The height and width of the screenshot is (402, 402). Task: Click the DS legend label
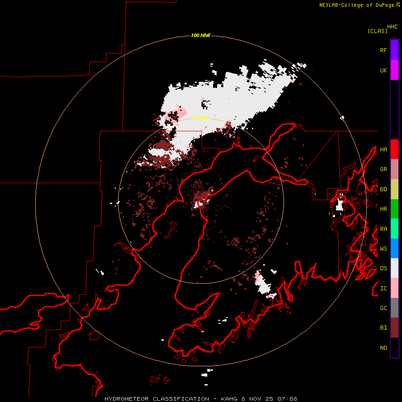[x=383, y=268]
